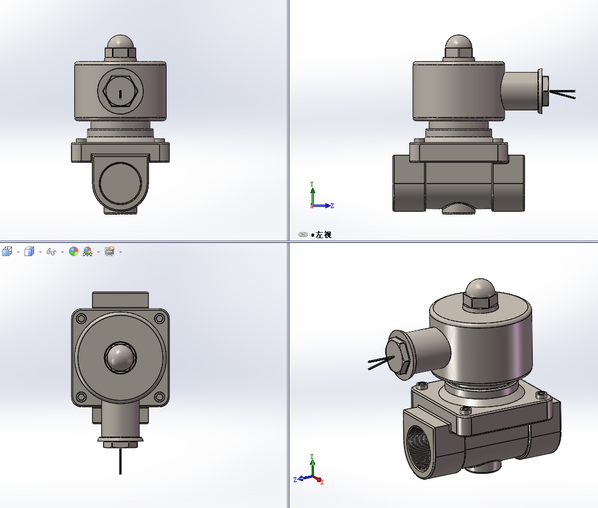Expand the Apply Scene dropdown arrow
Image resolution: width=598 pixels, height=508 pixels.
[98, 252]
